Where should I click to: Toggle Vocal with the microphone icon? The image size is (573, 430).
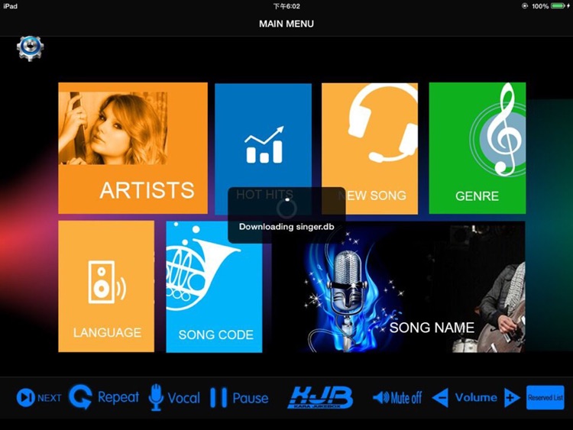click(x=156, y=397)
